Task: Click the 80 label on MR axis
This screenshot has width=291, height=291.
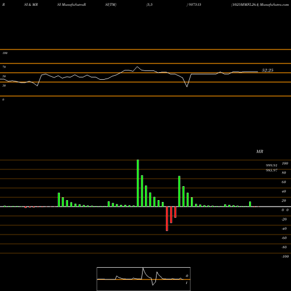Action: (284, 173)
